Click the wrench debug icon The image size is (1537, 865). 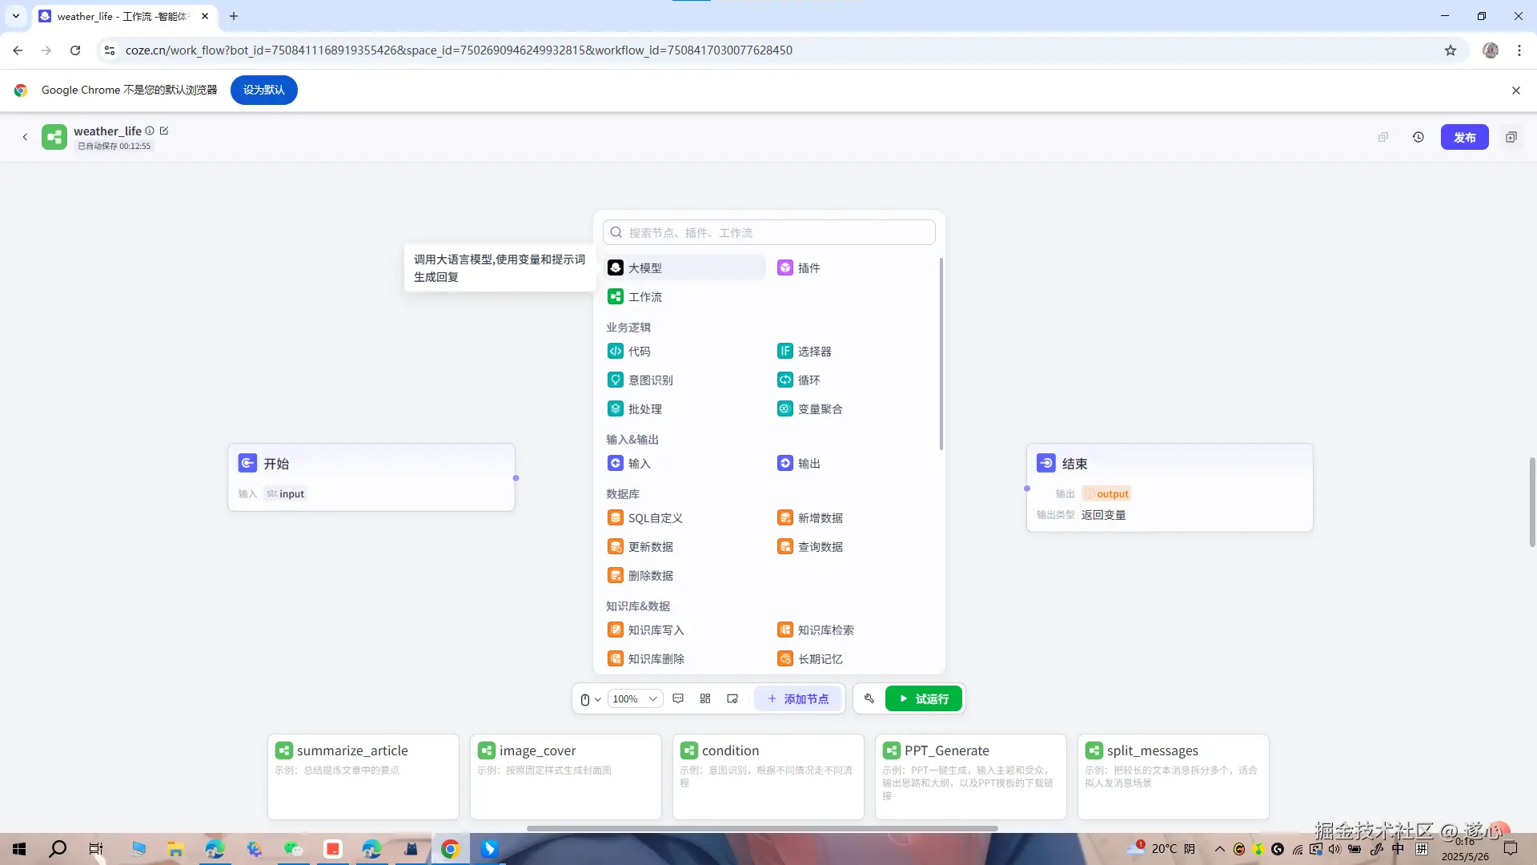(869, 698)
